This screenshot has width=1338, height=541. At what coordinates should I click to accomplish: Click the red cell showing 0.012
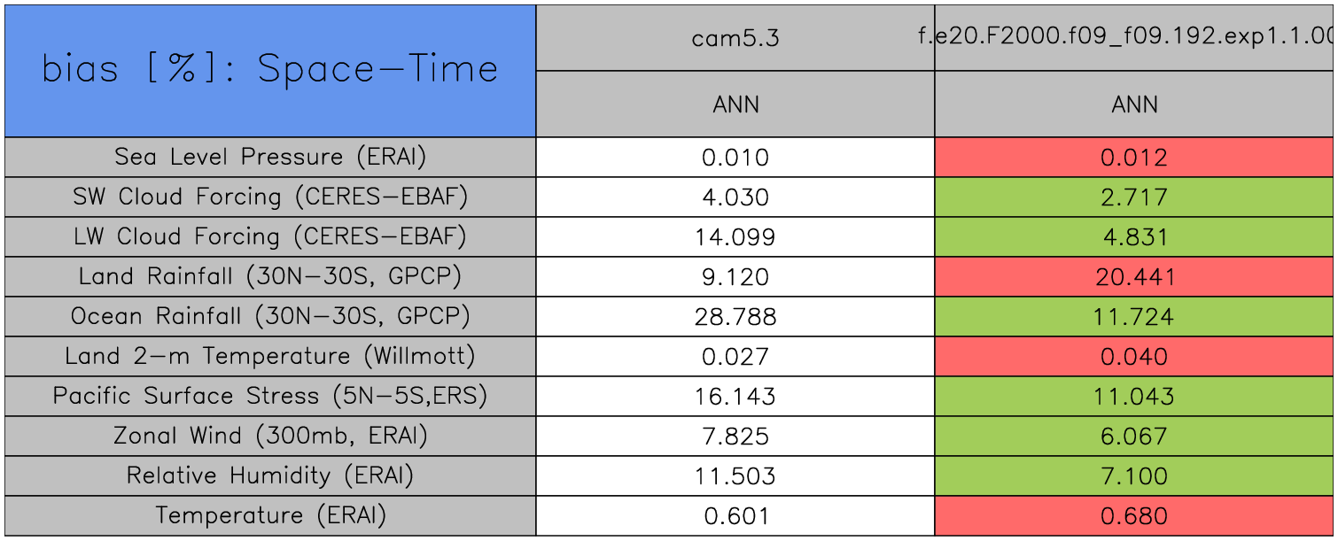pos(1134,158)
